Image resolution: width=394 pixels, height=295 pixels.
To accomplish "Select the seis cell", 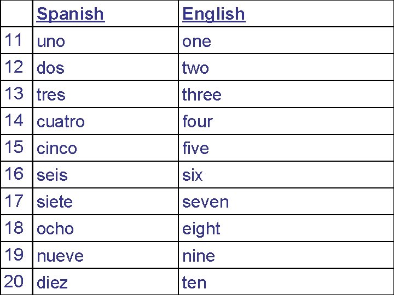I will pos(52,175).
